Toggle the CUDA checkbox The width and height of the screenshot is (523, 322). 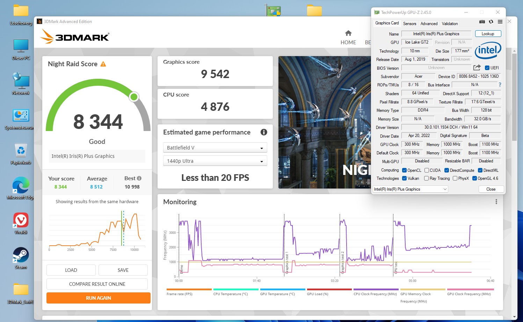(427, 170)
